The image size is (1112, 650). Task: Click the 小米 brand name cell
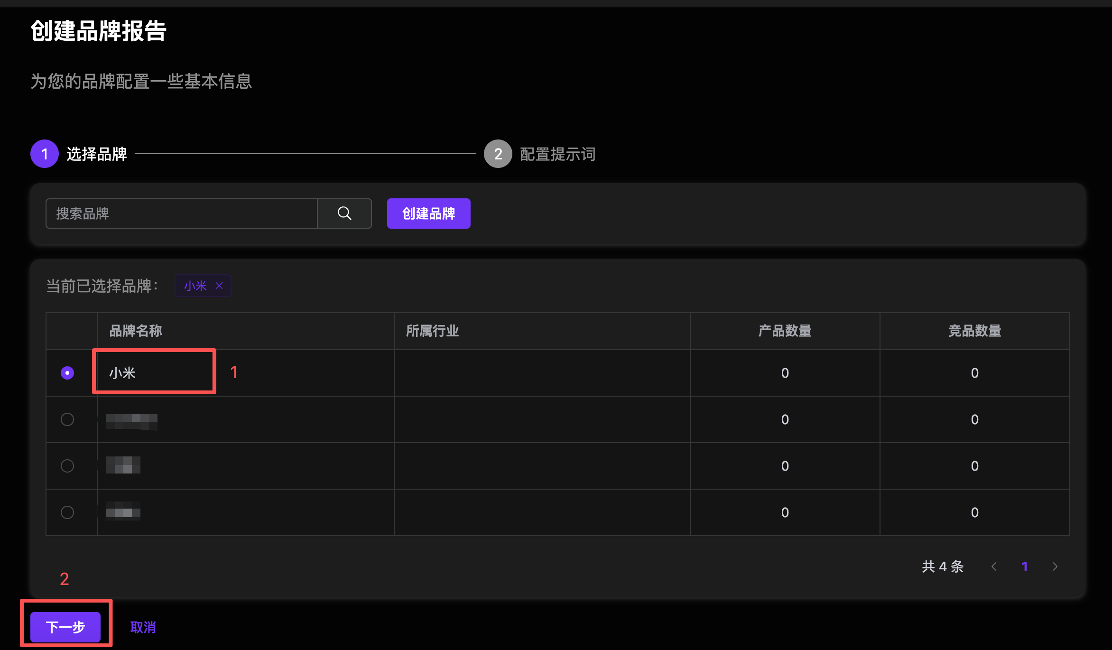click(x=122, y=373)
